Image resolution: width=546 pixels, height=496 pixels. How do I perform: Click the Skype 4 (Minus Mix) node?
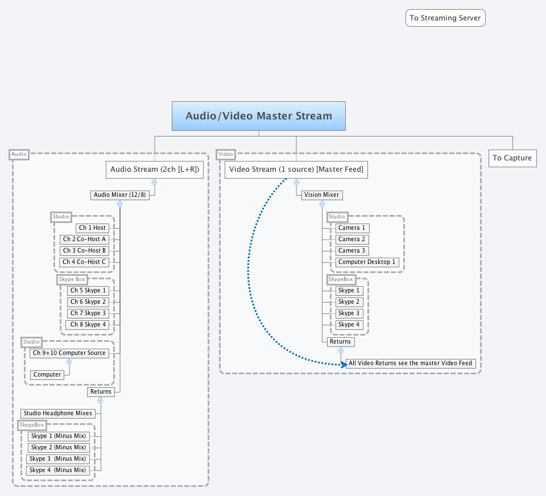tap(58, 470)
